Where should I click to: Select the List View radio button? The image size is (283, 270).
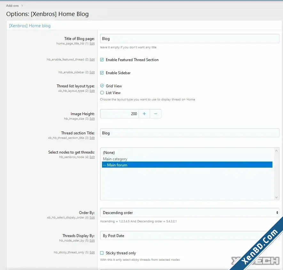(x=102, y=93)
